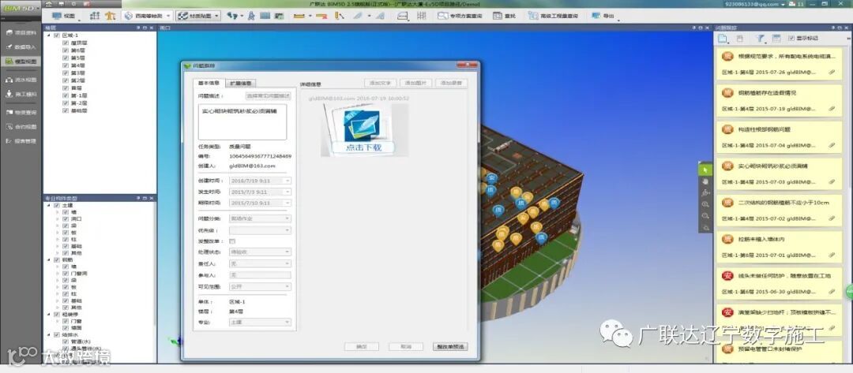Click paperclip on 构造柱根部钢筋问题 card

pyautogui.click(x=832, y=146)
